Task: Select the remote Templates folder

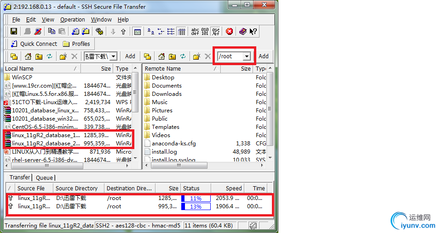Action: (x=165, y=127)
